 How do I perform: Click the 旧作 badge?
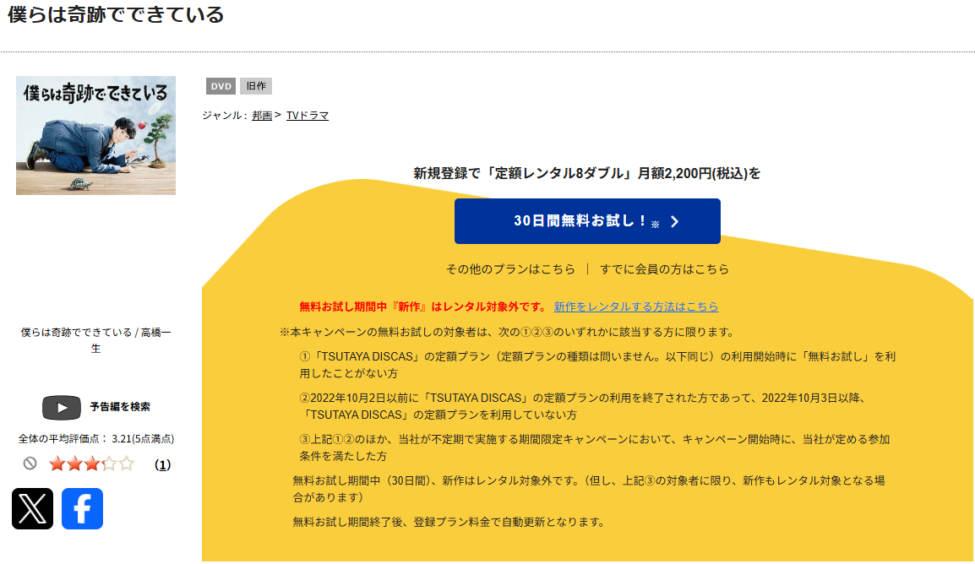click(255, 86)
